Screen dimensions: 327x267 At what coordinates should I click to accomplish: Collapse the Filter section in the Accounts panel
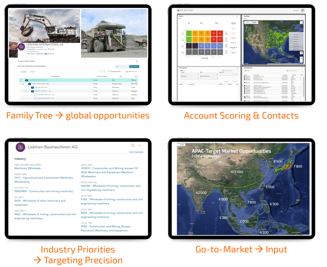tap(182, 70)
